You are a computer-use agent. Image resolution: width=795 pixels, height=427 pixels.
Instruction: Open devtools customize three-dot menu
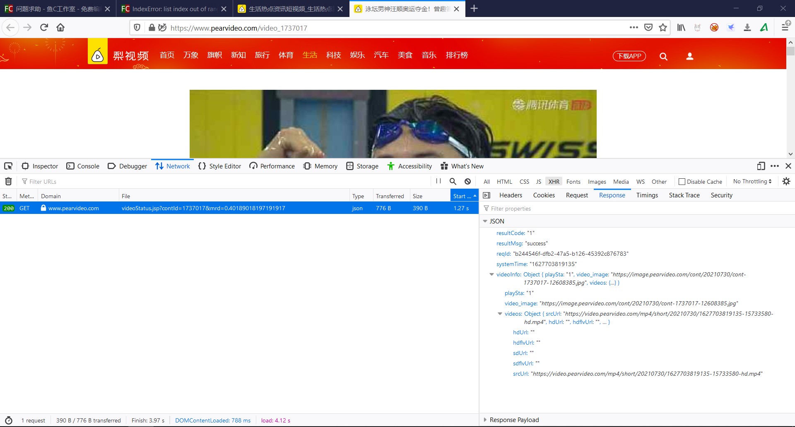[775, 166]
